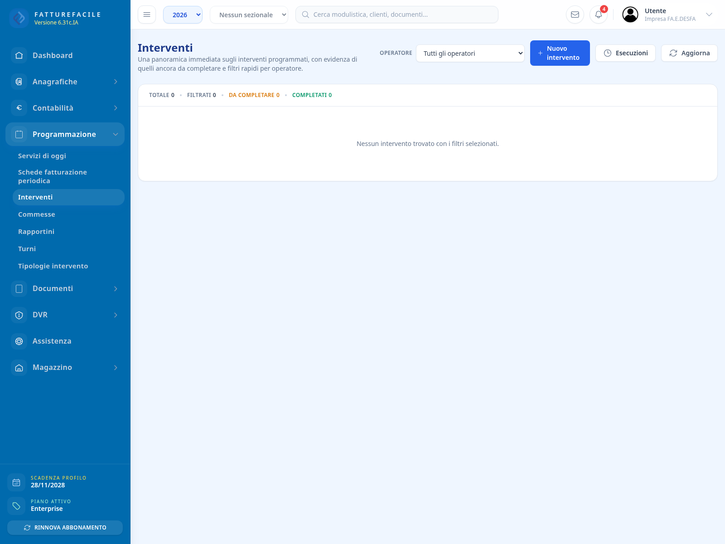
Task: Click the Filtrati 0 counter
Action: [x=202, y=95]
